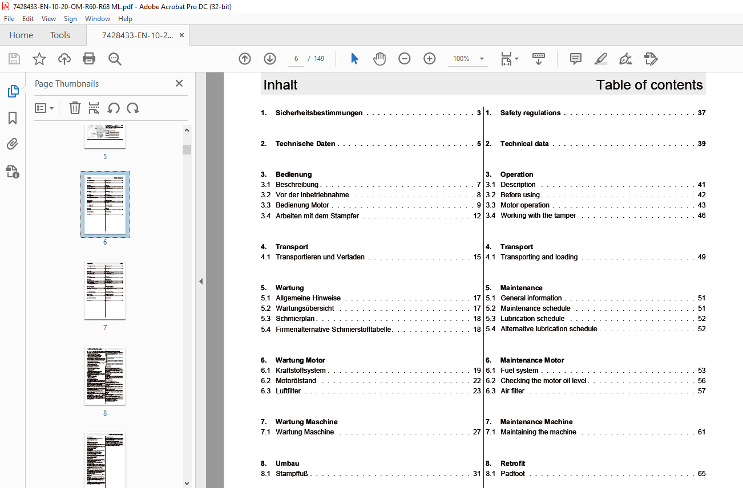Click the Save file icon

point(14,59)
